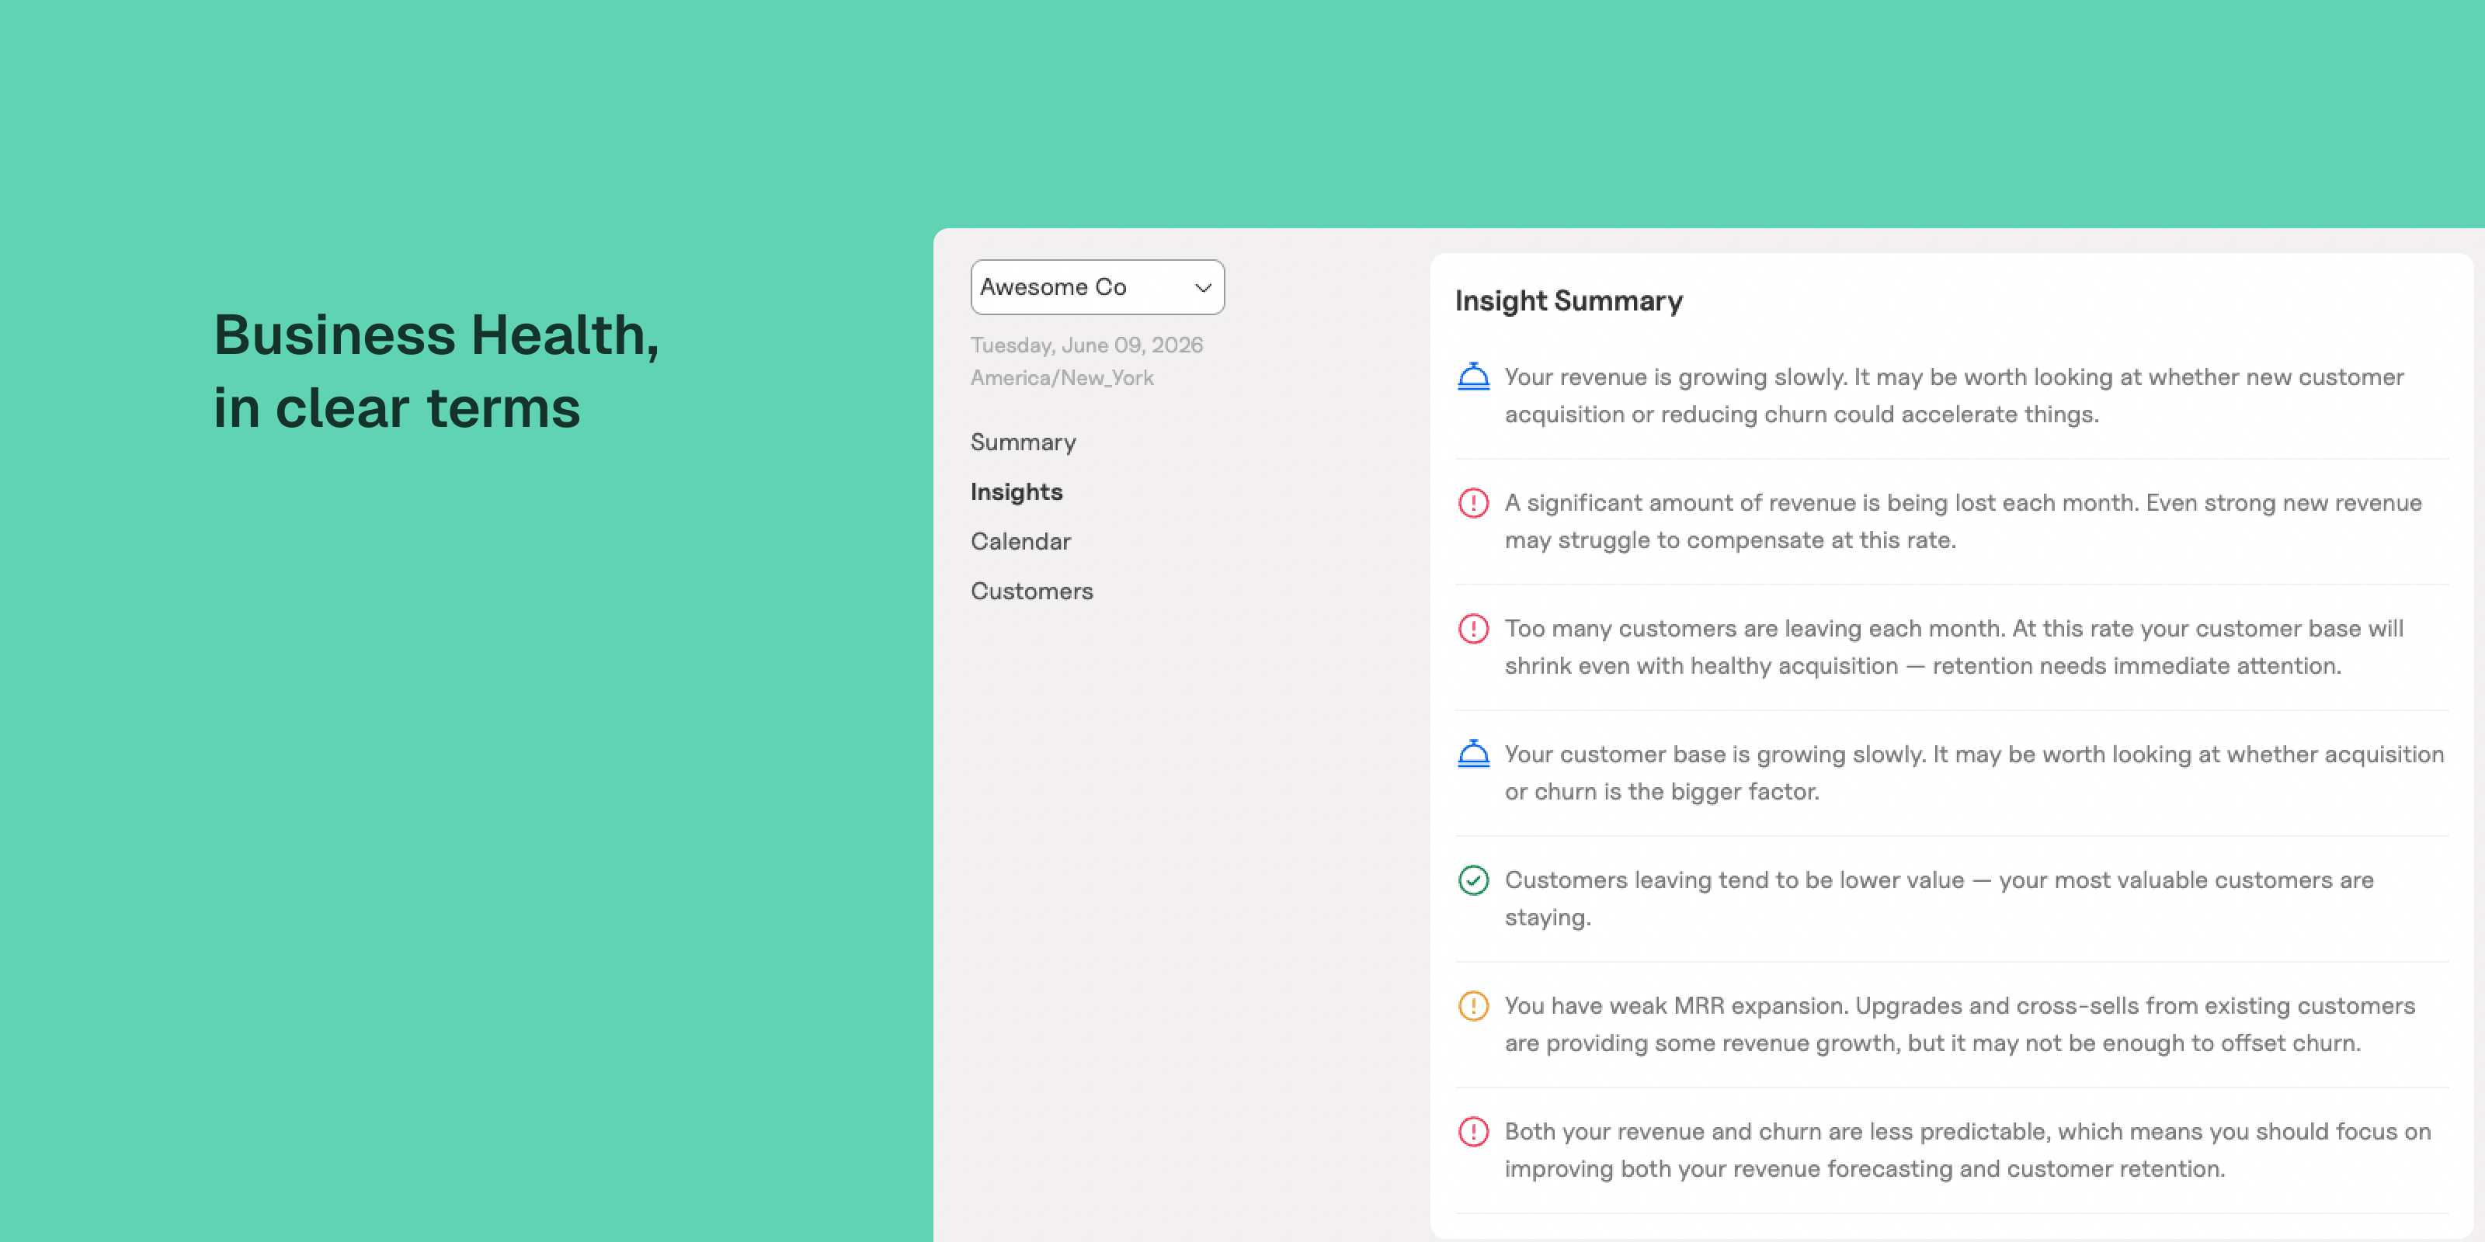
Task: Click the text 'Your revenue is growing slowly'
Action: (1676, 377)
